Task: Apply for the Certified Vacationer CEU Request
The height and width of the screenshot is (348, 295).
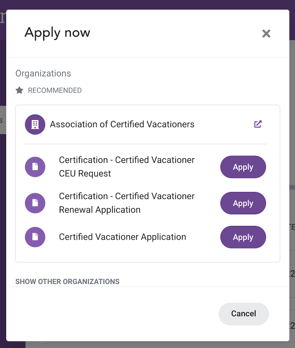Action: point(243,167)
